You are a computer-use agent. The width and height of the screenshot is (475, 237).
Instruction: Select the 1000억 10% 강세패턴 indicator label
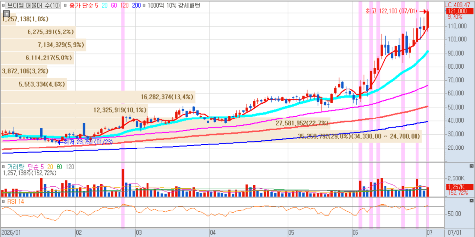[x=174, y=5]
